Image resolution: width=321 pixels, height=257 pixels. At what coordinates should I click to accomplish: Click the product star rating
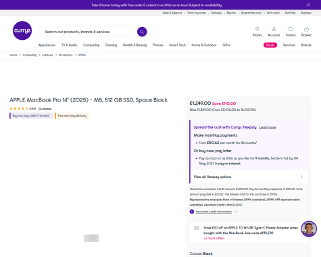pyautogui.click(x=19, y=109)
